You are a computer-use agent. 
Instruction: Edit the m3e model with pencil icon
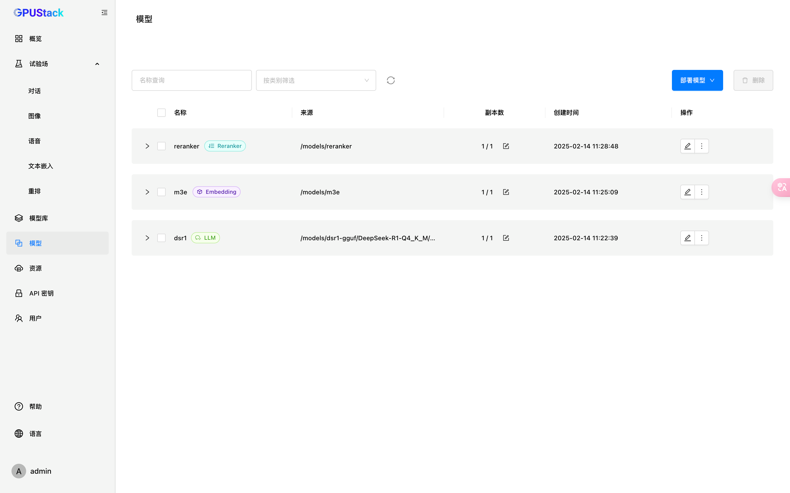click(688, 192)
